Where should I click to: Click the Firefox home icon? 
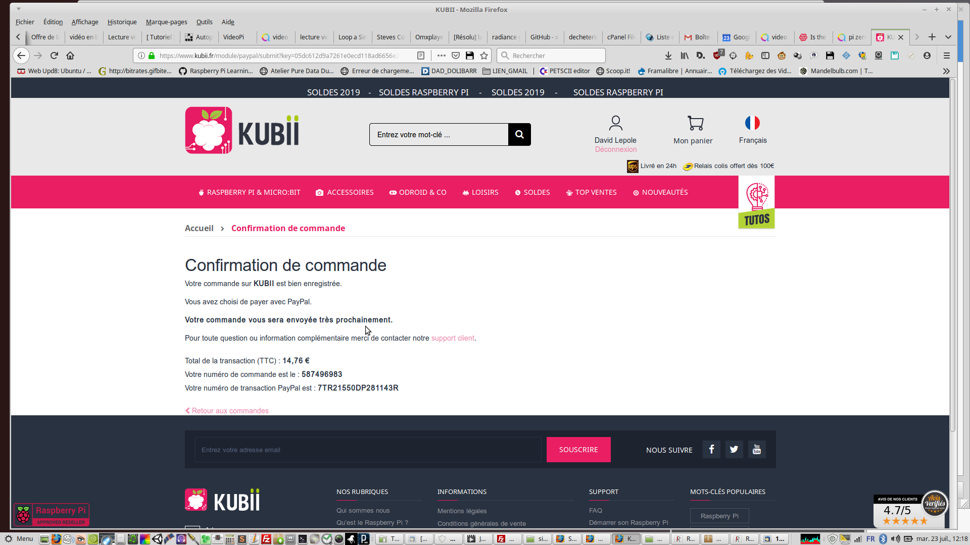coord(70,56)
